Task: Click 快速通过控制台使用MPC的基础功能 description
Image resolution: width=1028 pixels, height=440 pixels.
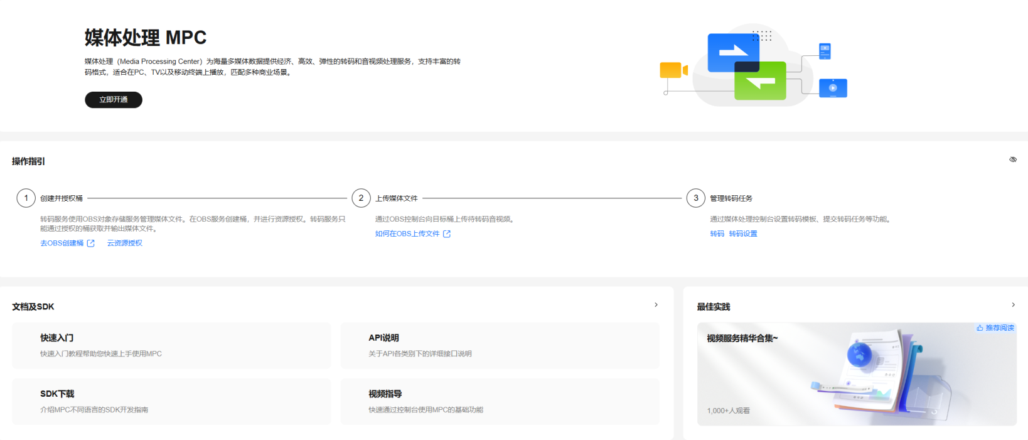Action: (426, 410)
